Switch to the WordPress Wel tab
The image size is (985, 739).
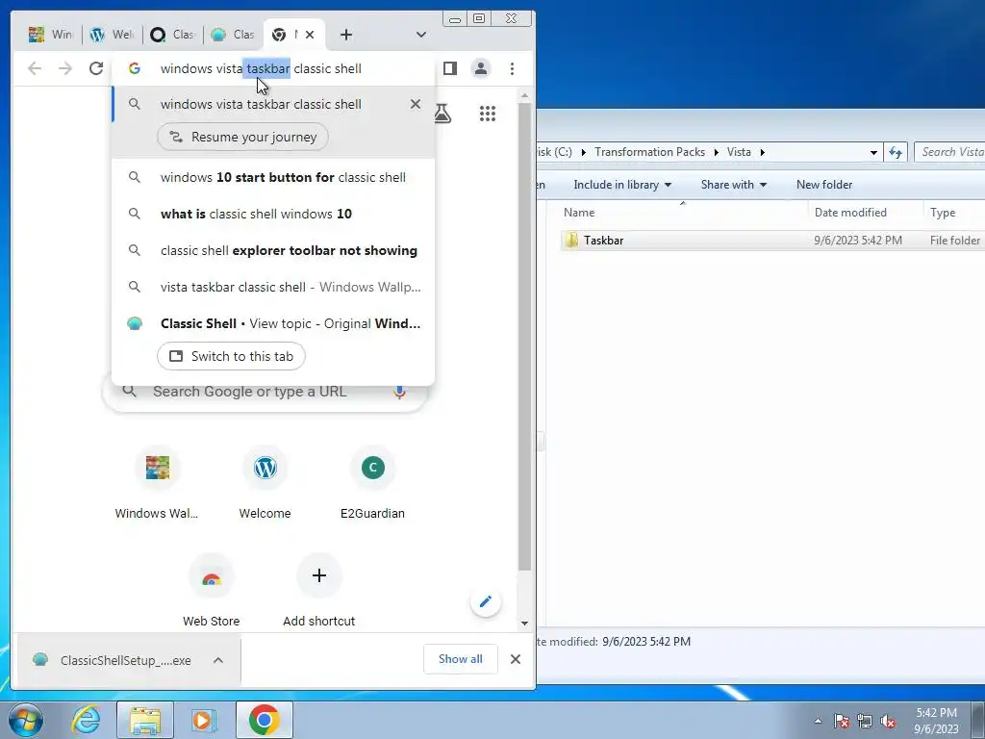[x=113, y=35]
